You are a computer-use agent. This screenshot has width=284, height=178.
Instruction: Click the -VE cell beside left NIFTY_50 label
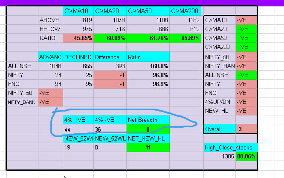click(51, 93)
